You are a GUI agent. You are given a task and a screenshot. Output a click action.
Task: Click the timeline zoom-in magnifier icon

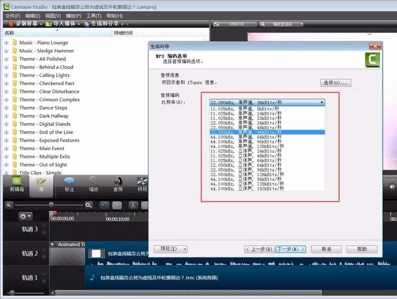pyautogui.click(x=89, y=205)
